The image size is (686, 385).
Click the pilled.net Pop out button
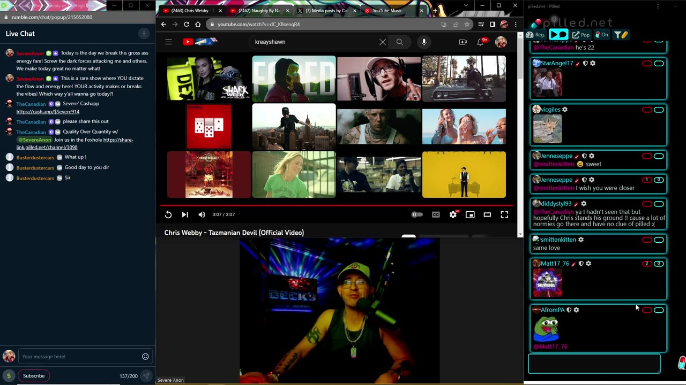(581, 35)
